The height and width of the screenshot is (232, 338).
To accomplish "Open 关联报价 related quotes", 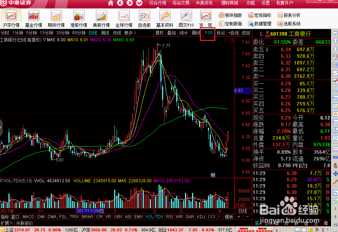I will pyautogui.click(x=25, y=223).
